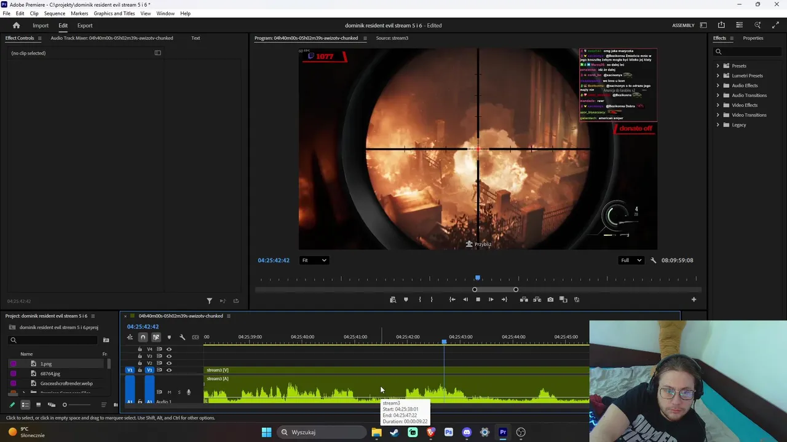Open the File menu
Viewport: 787px width, 442px height.
tap(6, 14)
